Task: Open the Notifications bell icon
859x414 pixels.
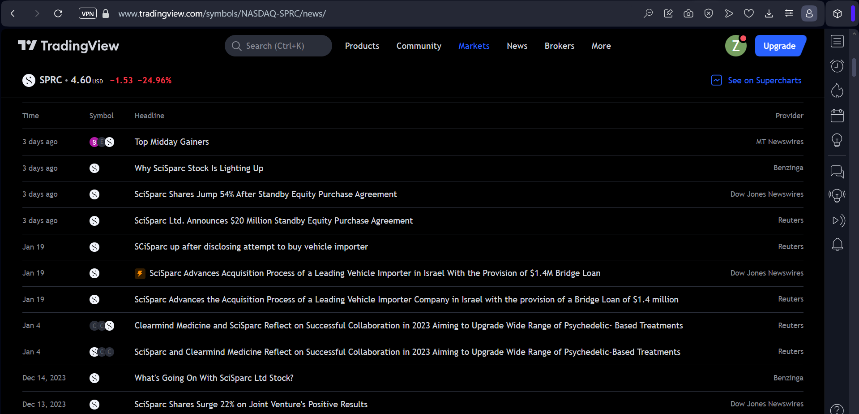Action: click(x=837, y=245)
